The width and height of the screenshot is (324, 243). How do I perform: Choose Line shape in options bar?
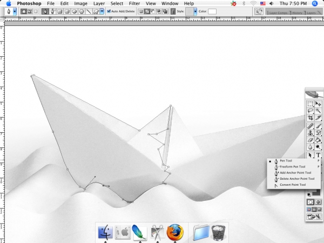click(89, 11)
